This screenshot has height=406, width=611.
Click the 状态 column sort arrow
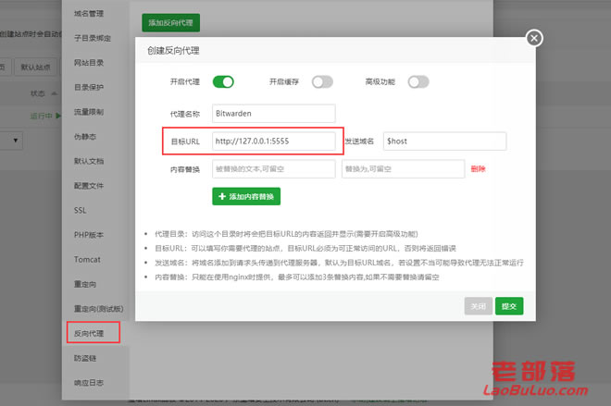(x=55, y=93)
